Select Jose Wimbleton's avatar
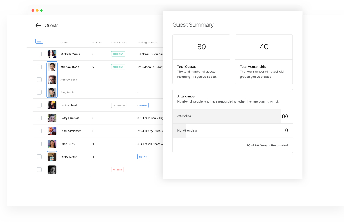The image size is (344, 222). coord(52,131)
